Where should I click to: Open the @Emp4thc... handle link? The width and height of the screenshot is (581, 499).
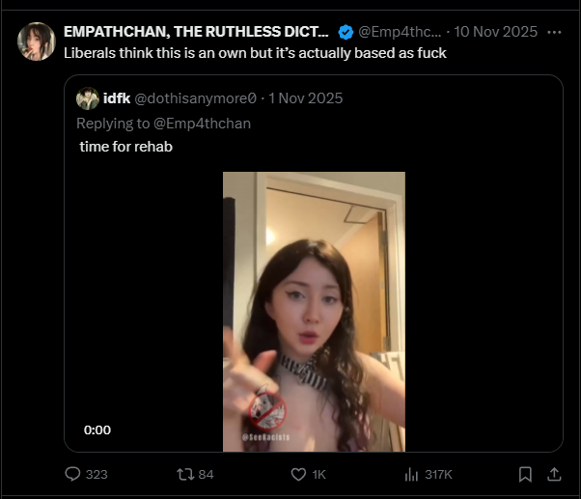[400, 32]
